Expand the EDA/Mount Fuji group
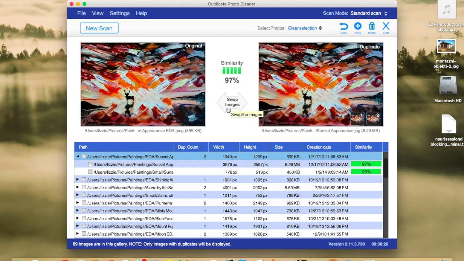464x261 pixels. tap(77, 226)
